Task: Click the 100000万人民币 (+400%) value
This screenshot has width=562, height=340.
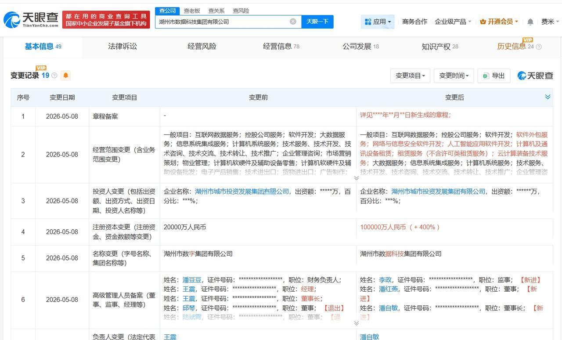Action: pos(400,227)
